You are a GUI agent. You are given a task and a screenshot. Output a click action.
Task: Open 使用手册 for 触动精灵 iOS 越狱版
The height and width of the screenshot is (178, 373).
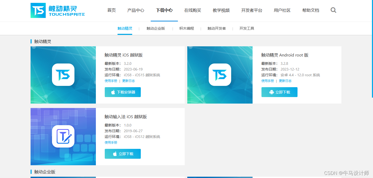coord(111,81)
